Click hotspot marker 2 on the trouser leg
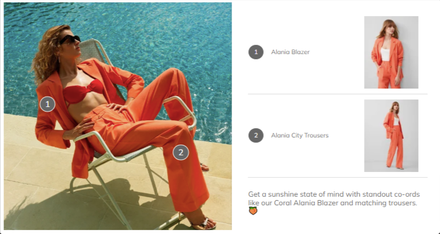The image size is (440, 234). point(181,152)
